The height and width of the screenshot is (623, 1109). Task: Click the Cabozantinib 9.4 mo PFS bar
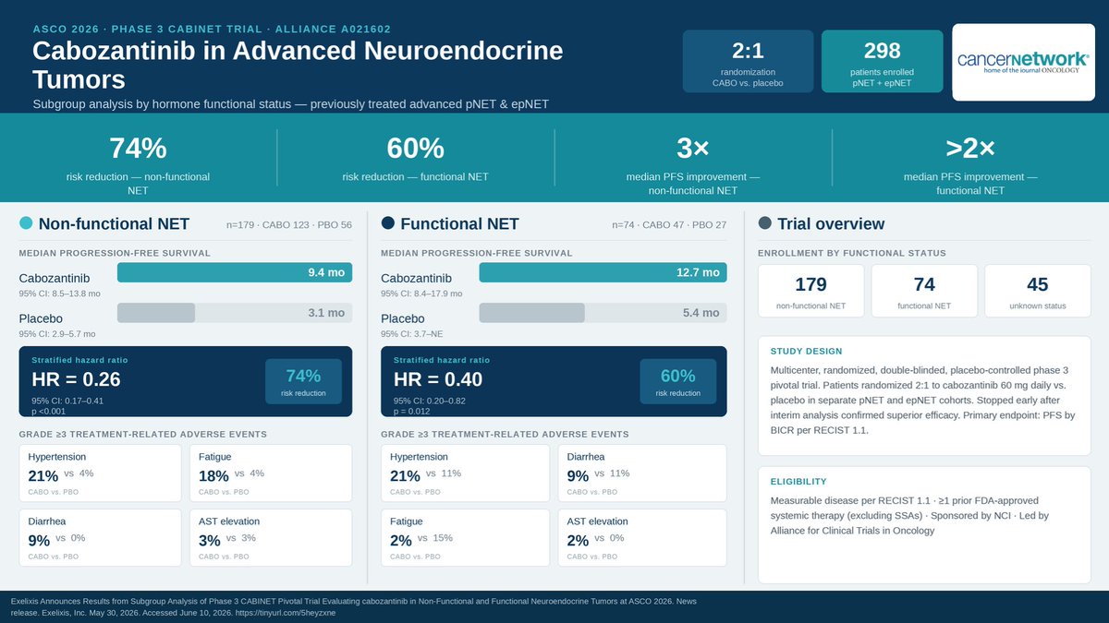(235, 272)
